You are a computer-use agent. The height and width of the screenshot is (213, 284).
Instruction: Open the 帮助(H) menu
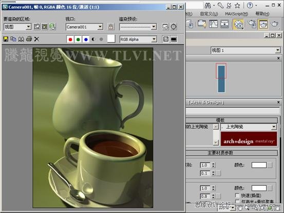(262, 14)
